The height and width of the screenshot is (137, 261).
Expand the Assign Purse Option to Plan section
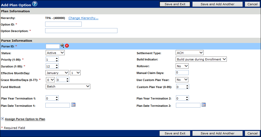tap(3, 119)
